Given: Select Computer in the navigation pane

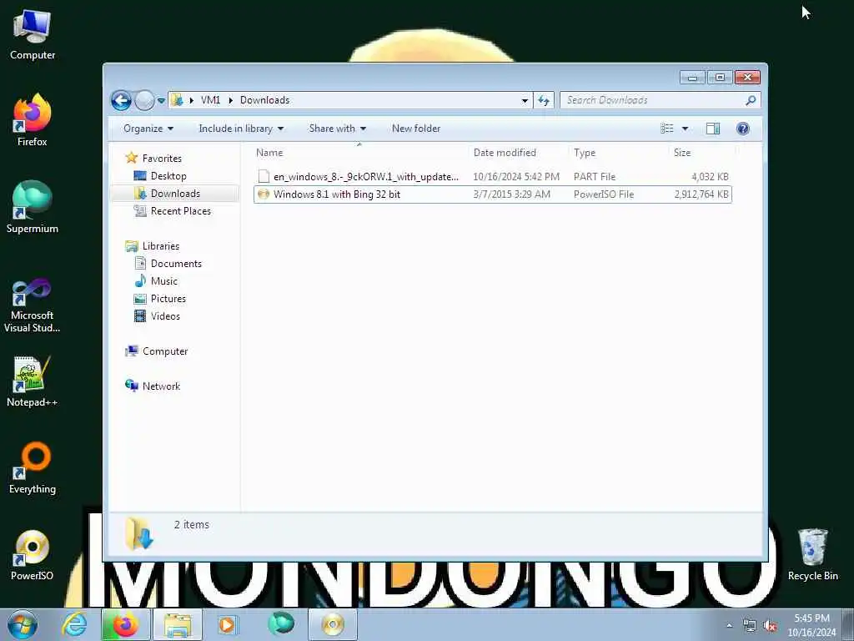Looking at the screenshot, I should (157, 351).
